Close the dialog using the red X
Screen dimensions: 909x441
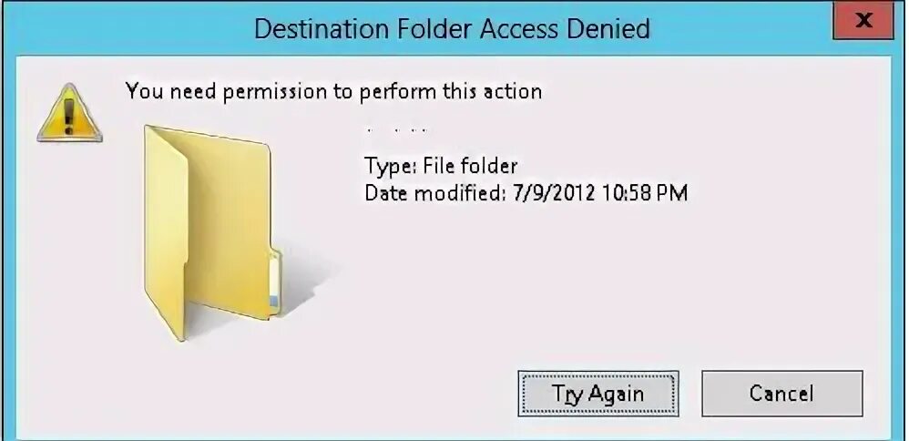coord(863,21)
